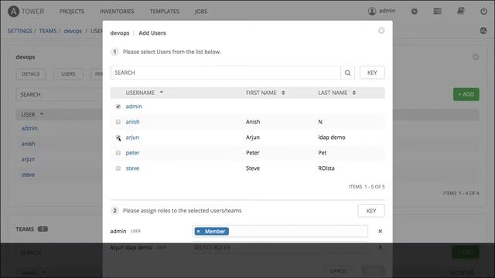Click the background users SEARCH field

click(60, 94)
